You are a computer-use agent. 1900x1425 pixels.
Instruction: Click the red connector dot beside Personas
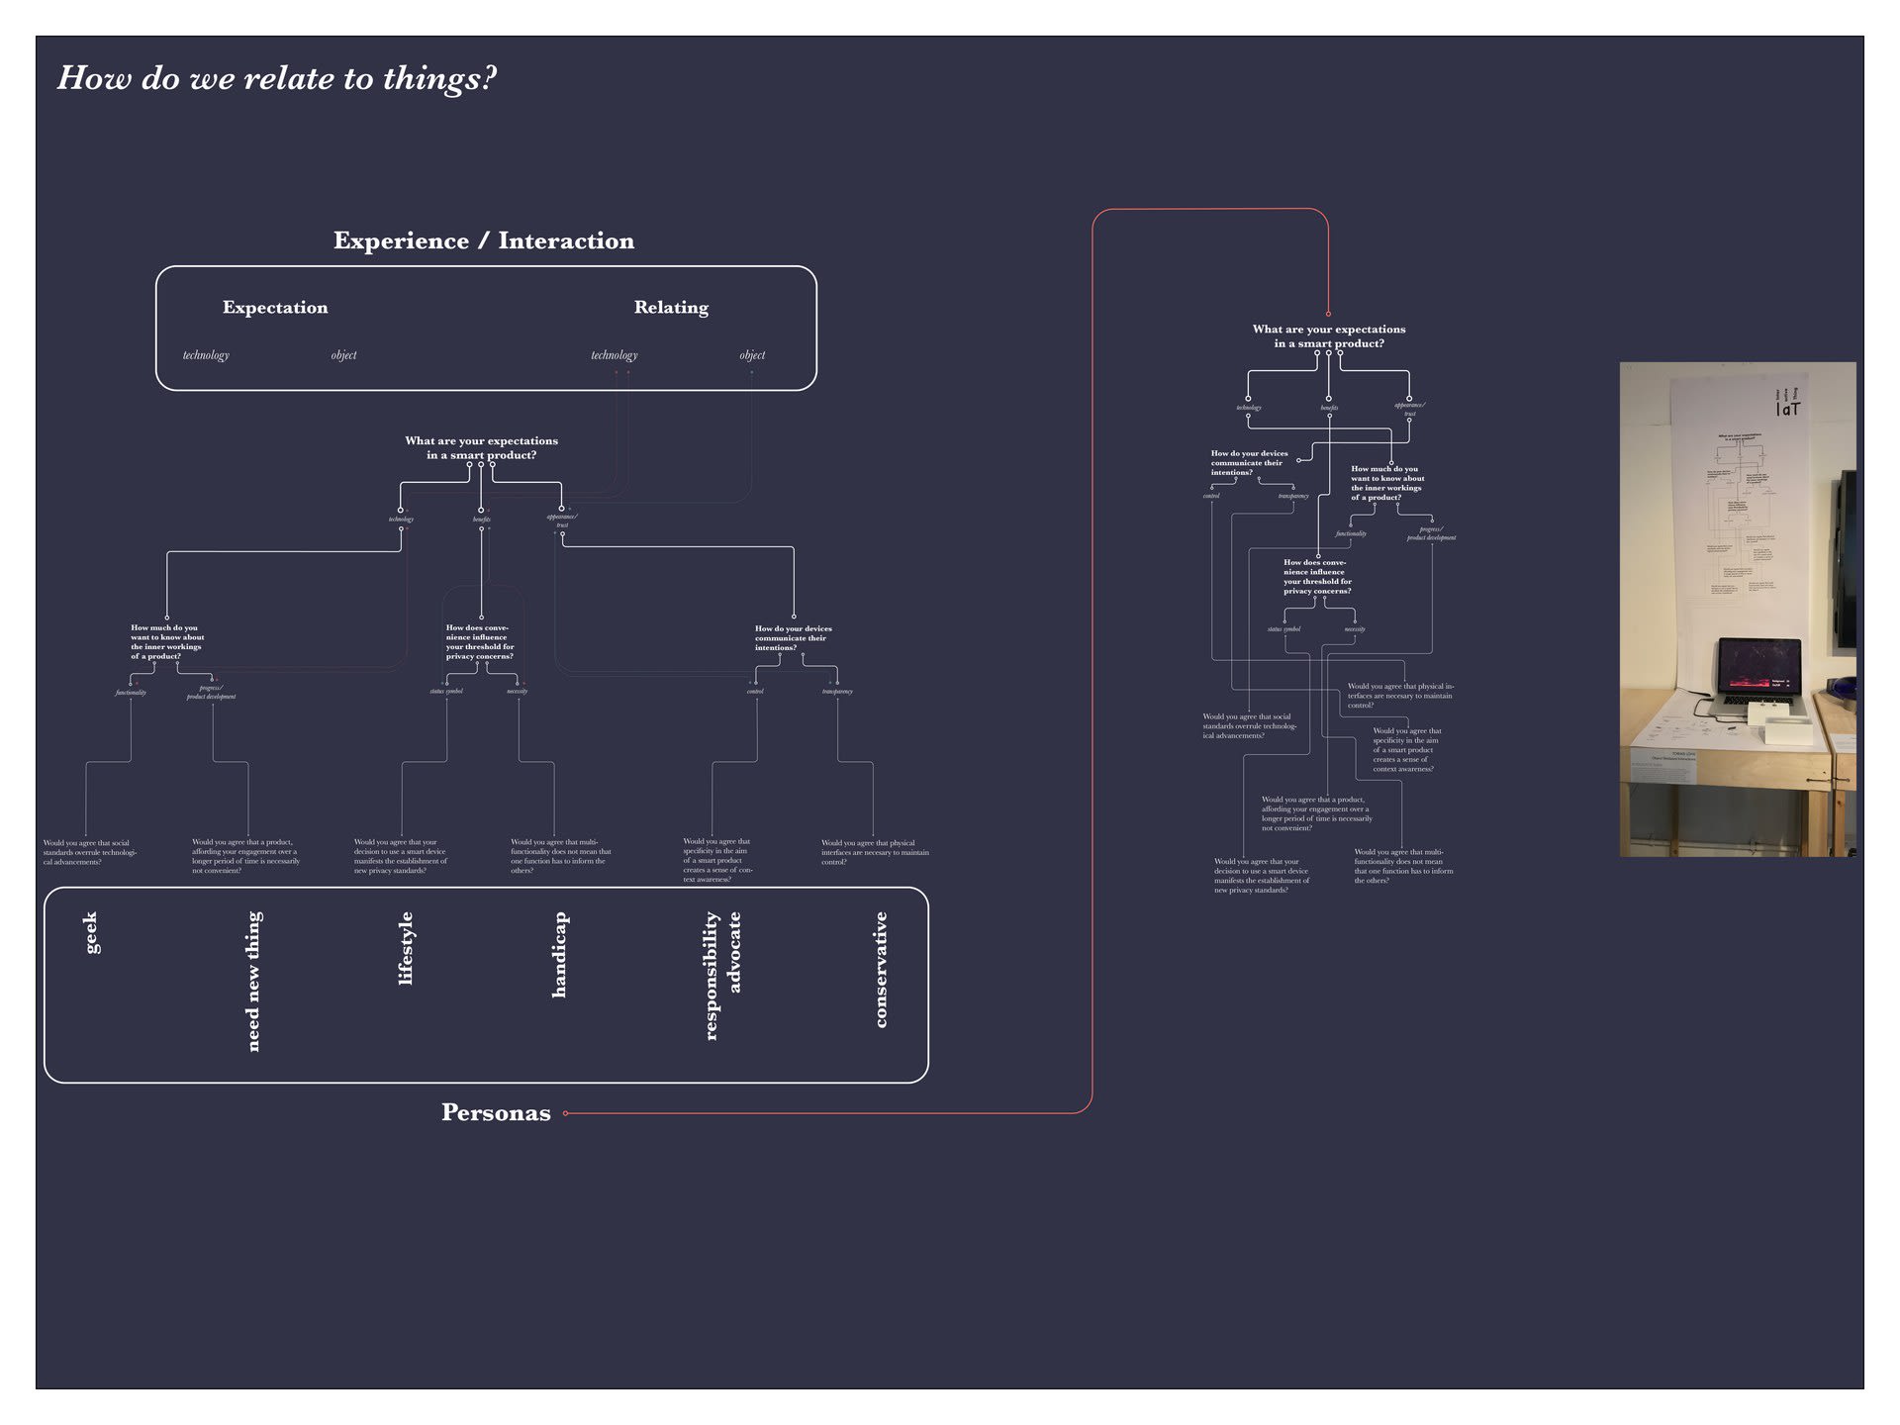pos(565,1113)
